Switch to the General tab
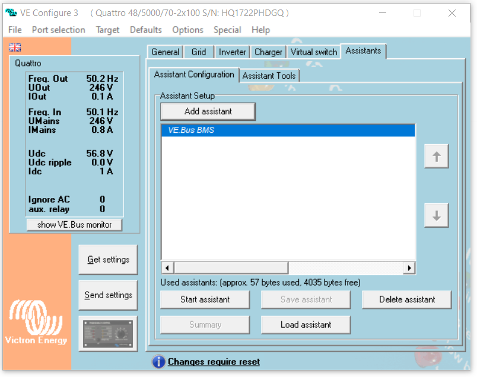 165,52
